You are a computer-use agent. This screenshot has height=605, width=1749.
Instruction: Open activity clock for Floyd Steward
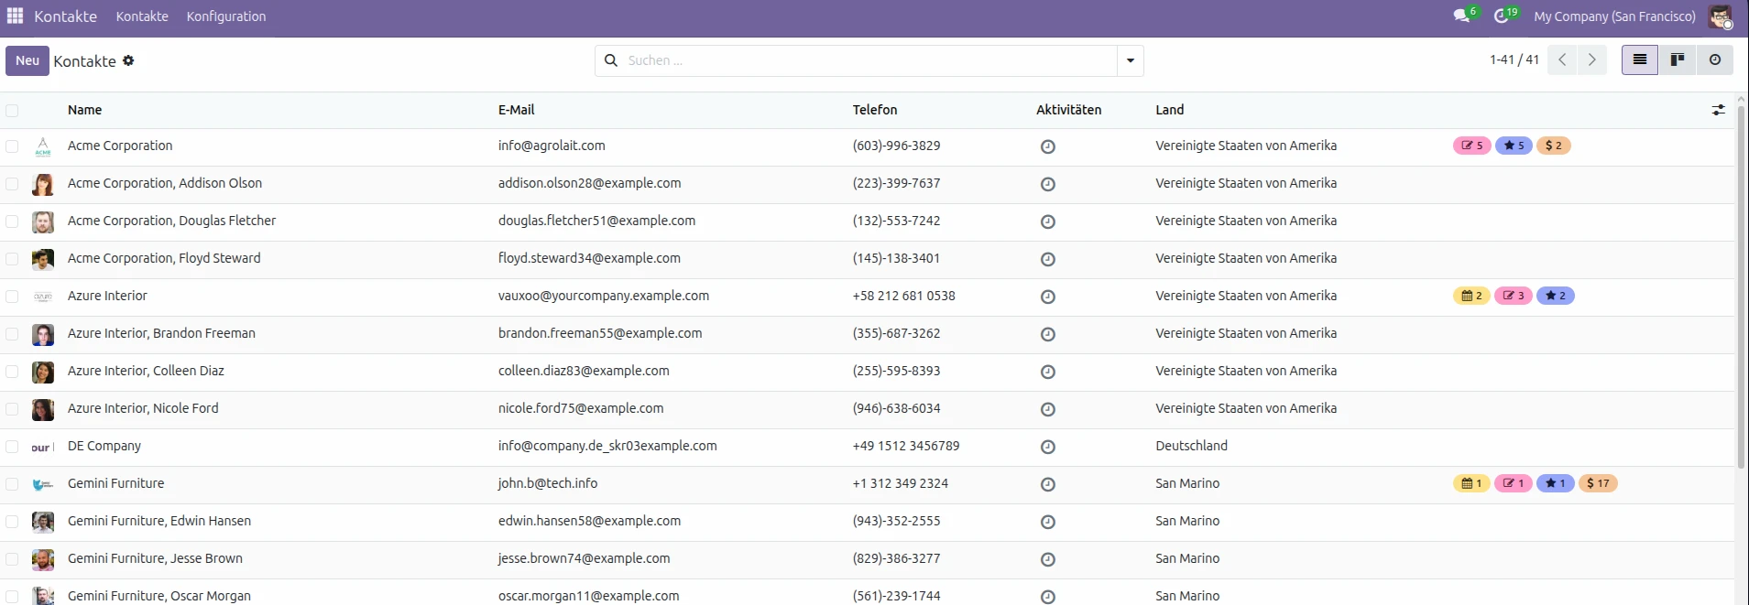(1048, 259)
